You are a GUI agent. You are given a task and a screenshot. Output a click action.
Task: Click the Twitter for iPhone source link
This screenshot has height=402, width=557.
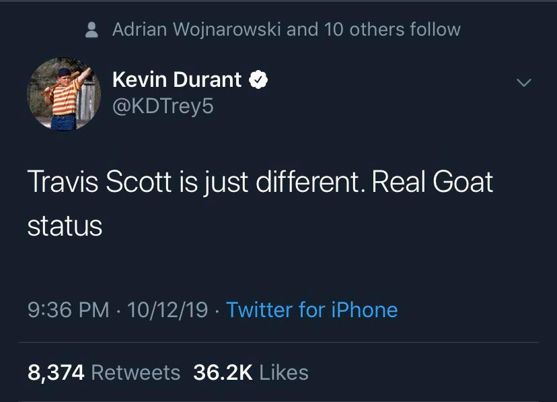311,310
